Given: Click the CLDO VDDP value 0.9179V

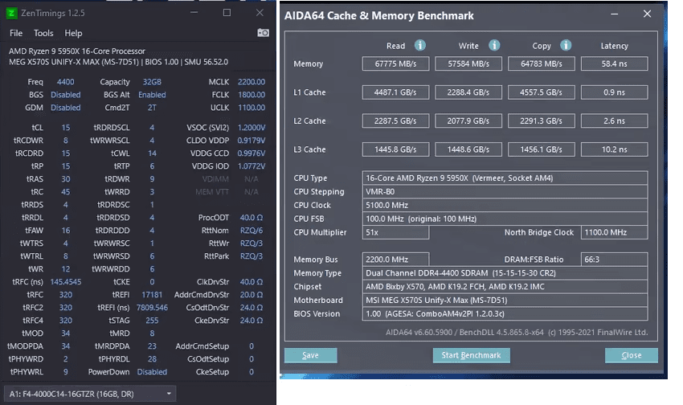Looking at the screenshot, I should (x=252, y=141).
